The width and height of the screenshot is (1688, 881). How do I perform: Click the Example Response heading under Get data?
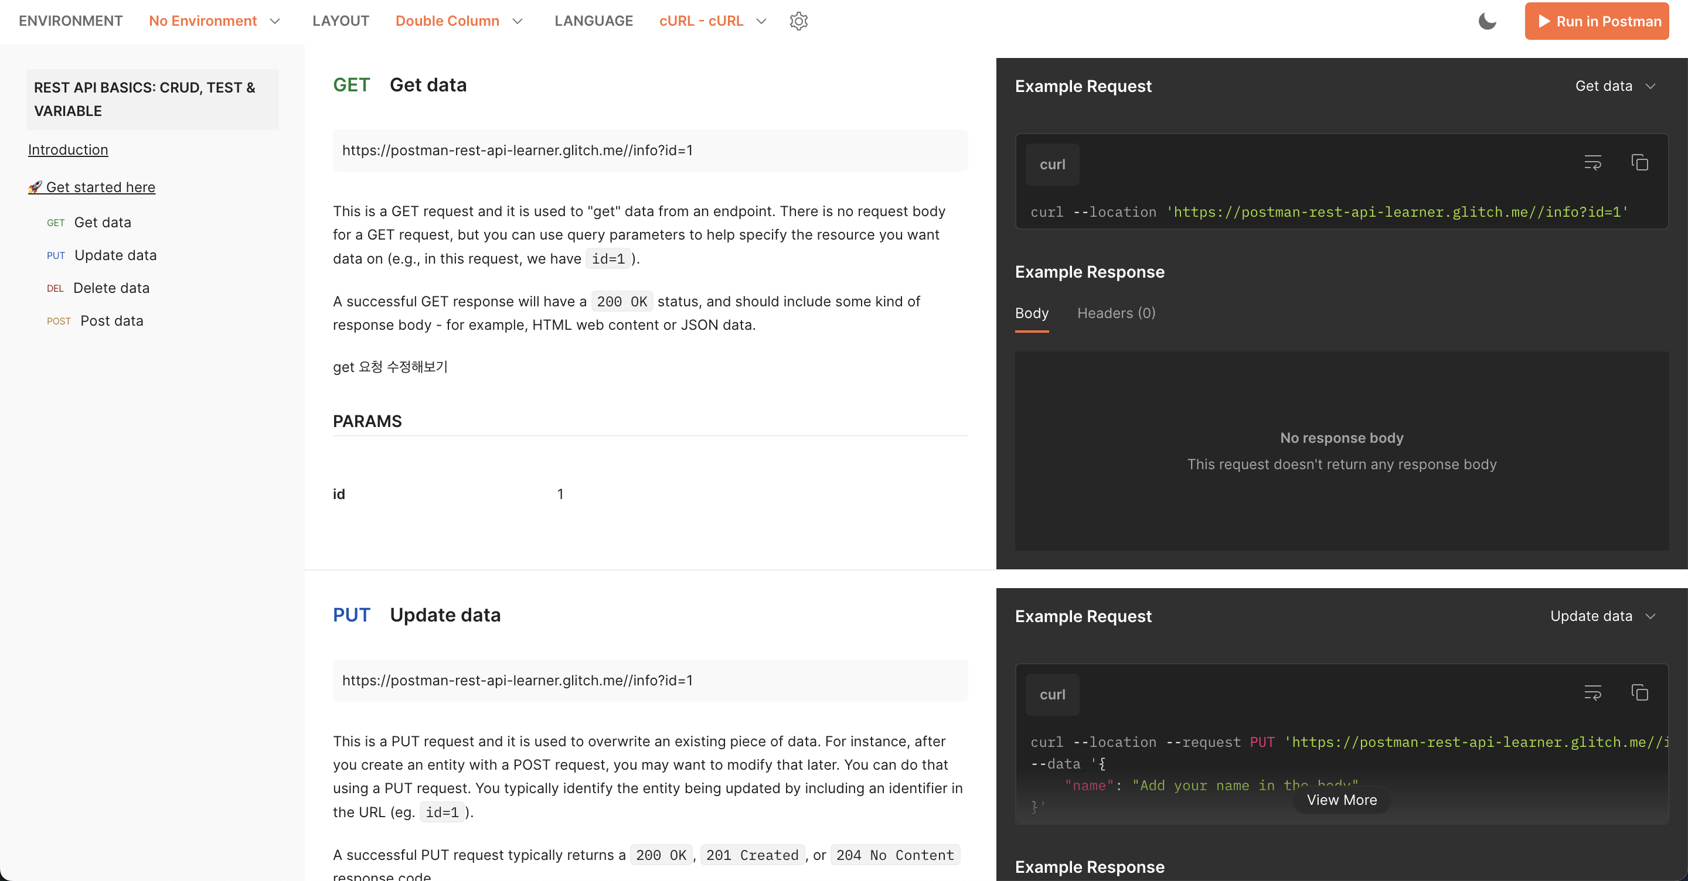1090,272
